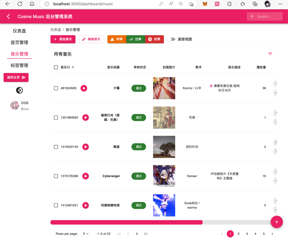Open 标签管理 in the sidebar
Viewport: 288px width, 241px height.
point(19,65)
